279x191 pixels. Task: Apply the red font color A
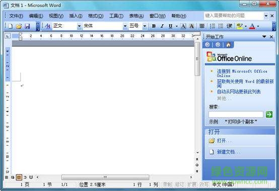point(252,26)
